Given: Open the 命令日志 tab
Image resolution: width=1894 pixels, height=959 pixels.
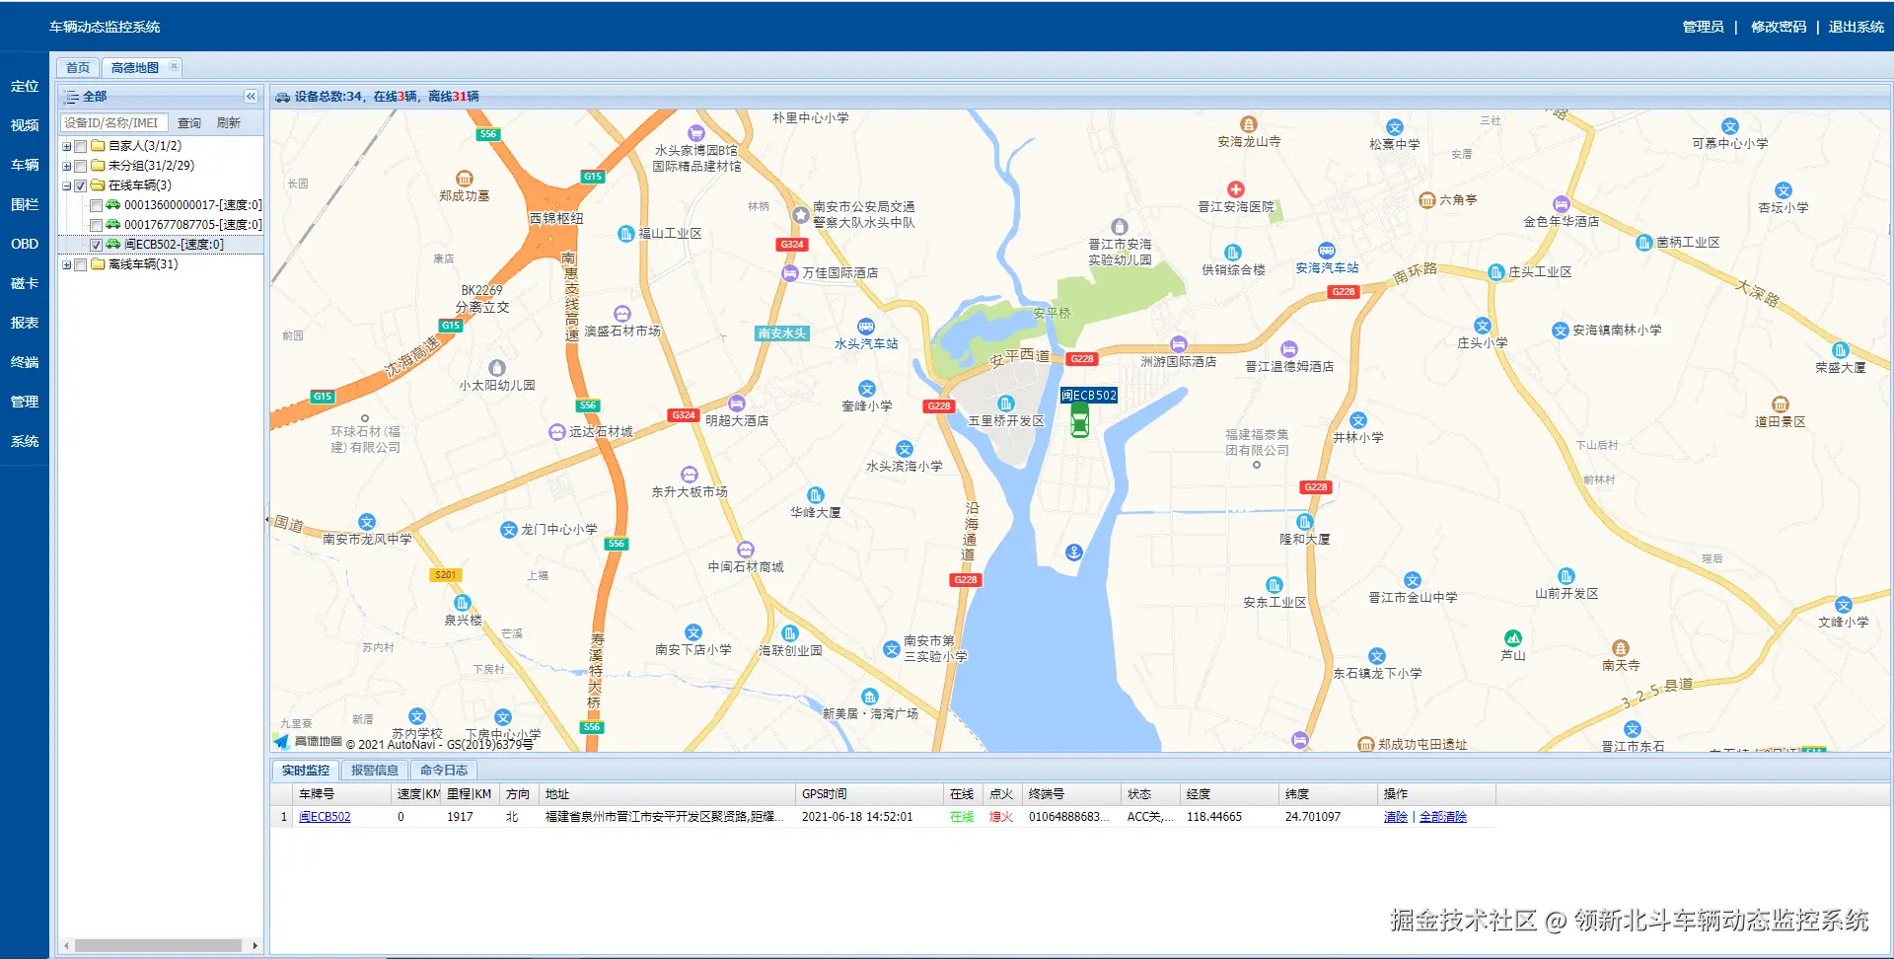Looking at the screenshot, I should click(x=444, y=771).
